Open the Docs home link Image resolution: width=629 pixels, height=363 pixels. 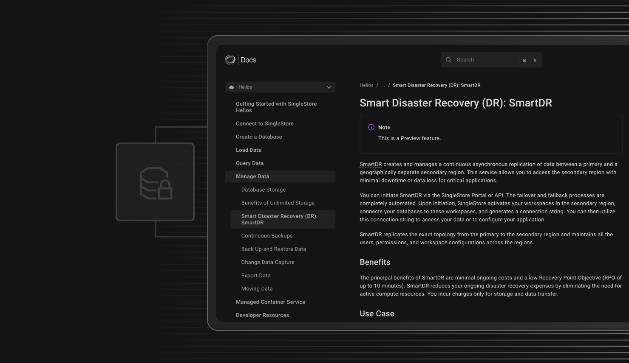tap(249, 60)
